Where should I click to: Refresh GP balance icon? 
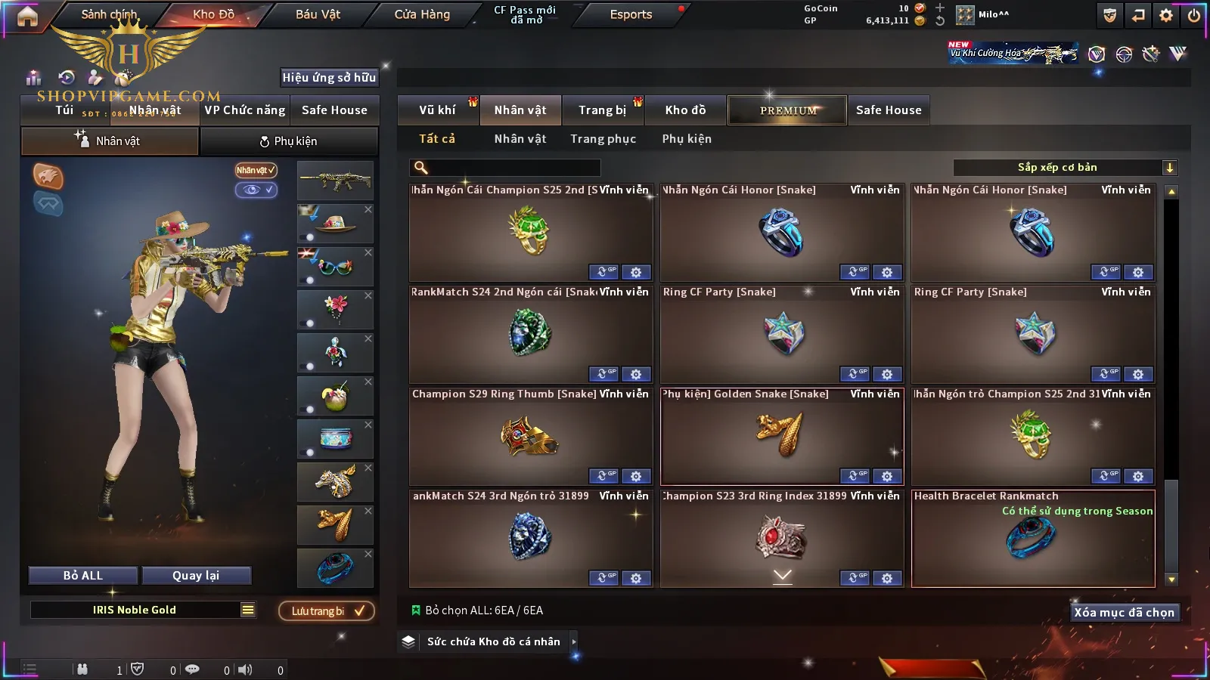pos(940,21)
